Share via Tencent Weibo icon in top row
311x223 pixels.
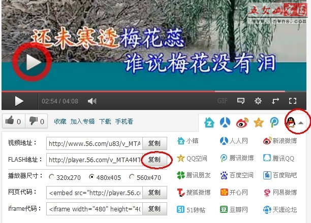(x=274, y=122)
